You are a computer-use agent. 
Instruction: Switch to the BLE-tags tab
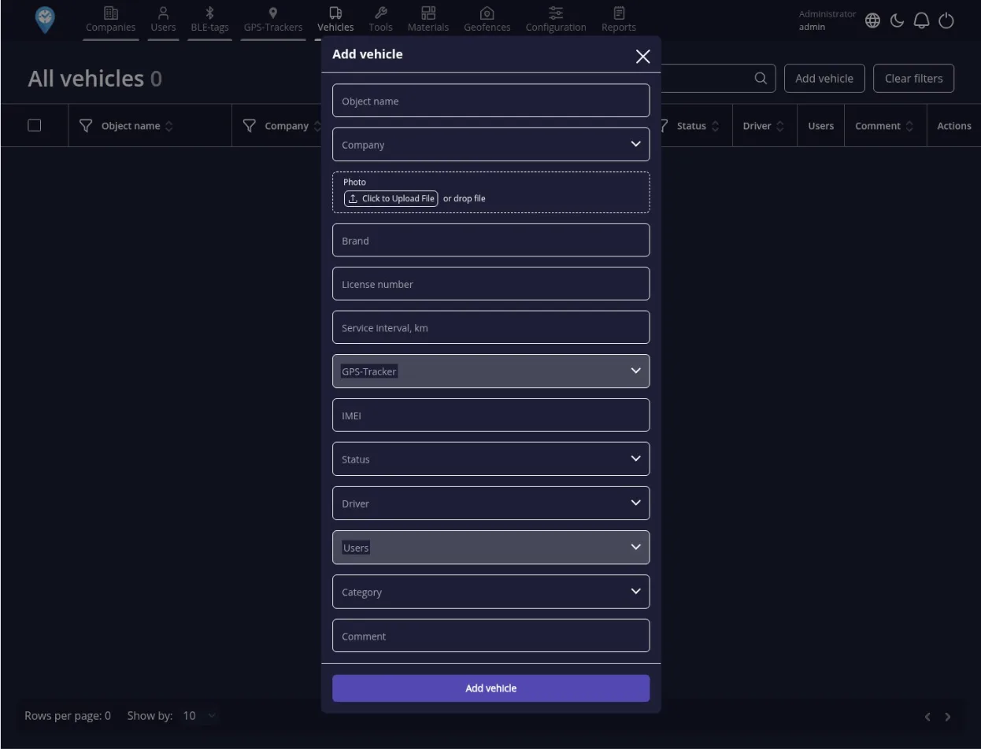[209, 20]
